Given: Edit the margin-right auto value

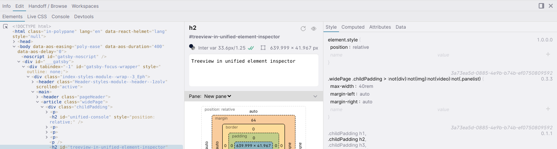Looking at the screenshot, I should [367, 102].
